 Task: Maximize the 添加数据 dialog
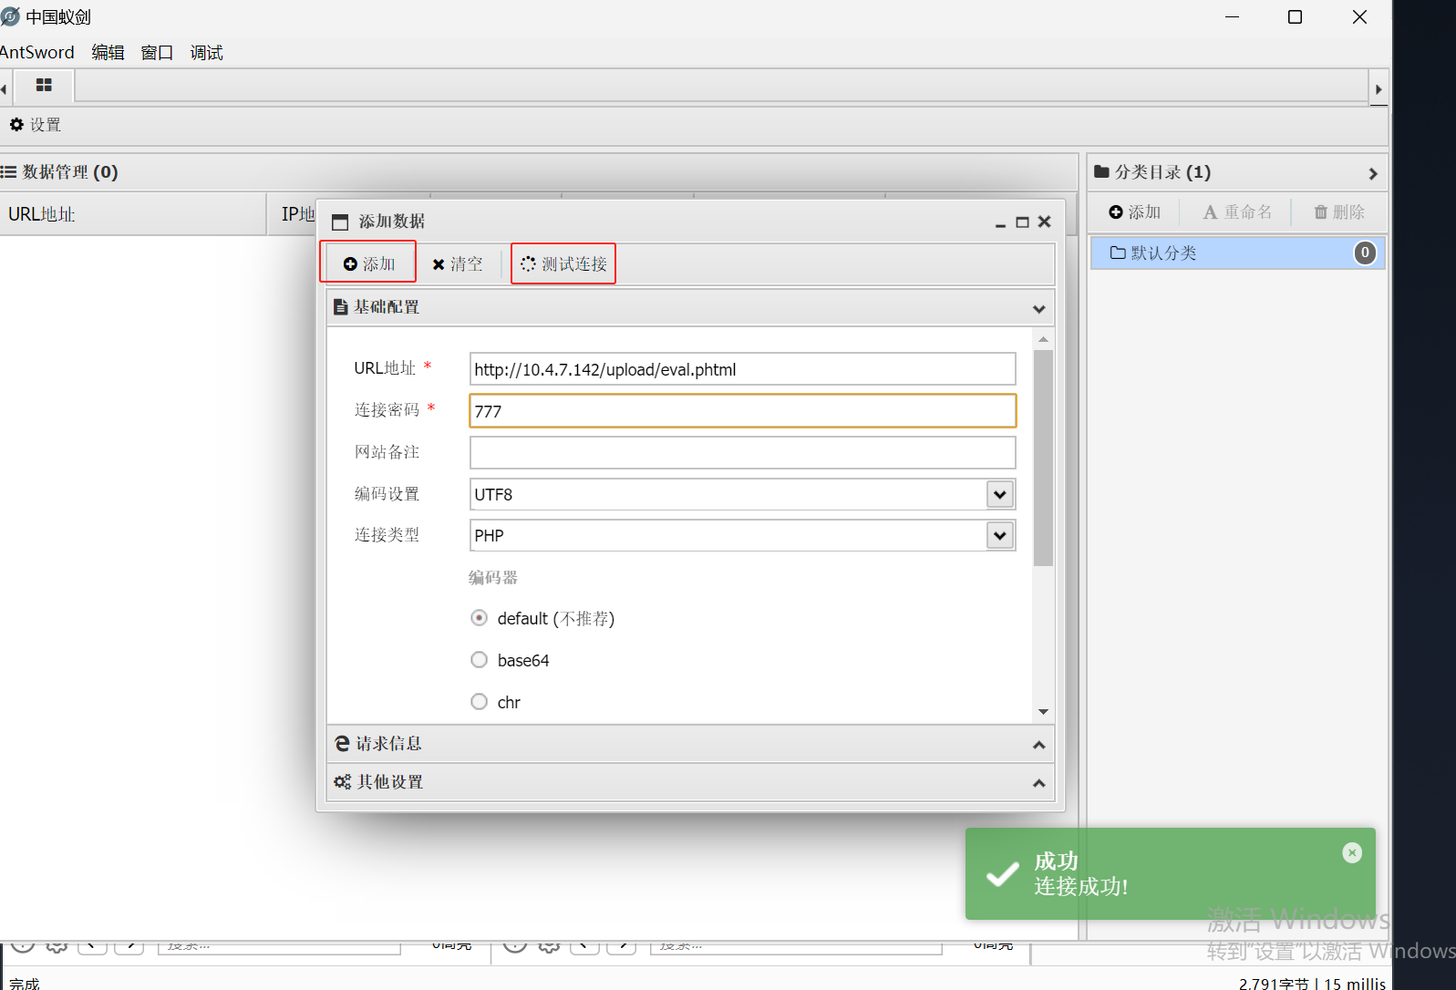(x=1022, y=222)
